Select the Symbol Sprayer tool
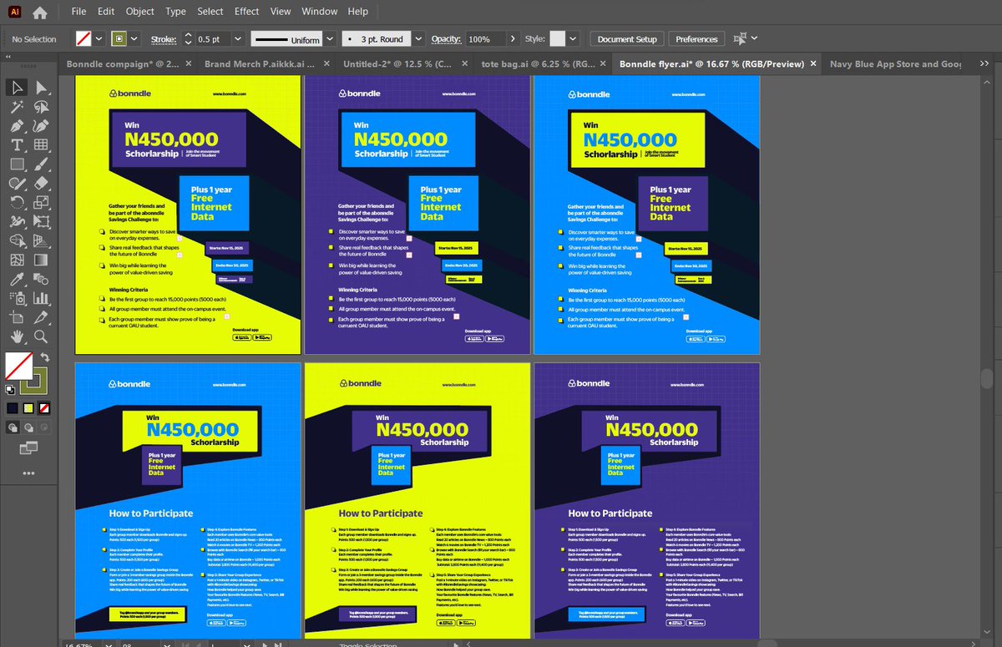 coord(16,299)
